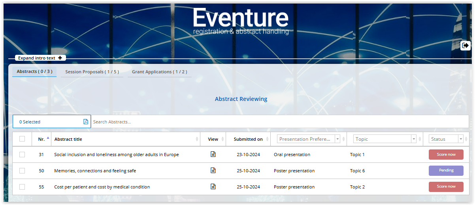Click the logout arrow icon
Image resolution: width=475 pixels, height=205 pixels.
pyautogui.click(x=466, y=46)
